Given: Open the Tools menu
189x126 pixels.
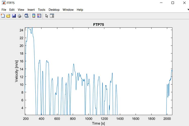Looking at the screenshot, I should tap(42, 10).
